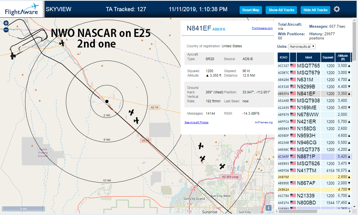
Task: Open the map info 'i' button
Action: (268, 208)
